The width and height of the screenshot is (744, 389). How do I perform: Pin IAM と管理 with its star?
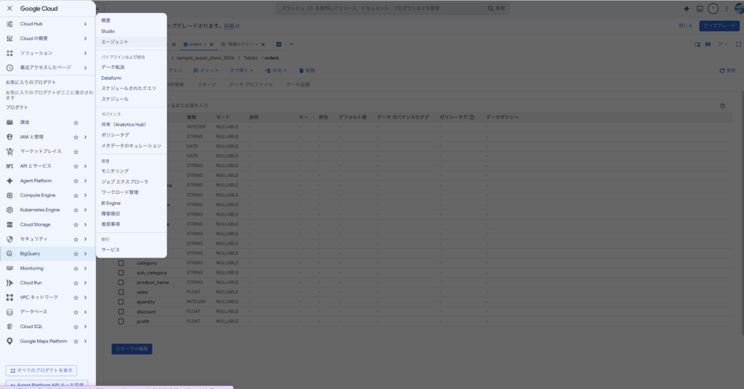(76, 137)
